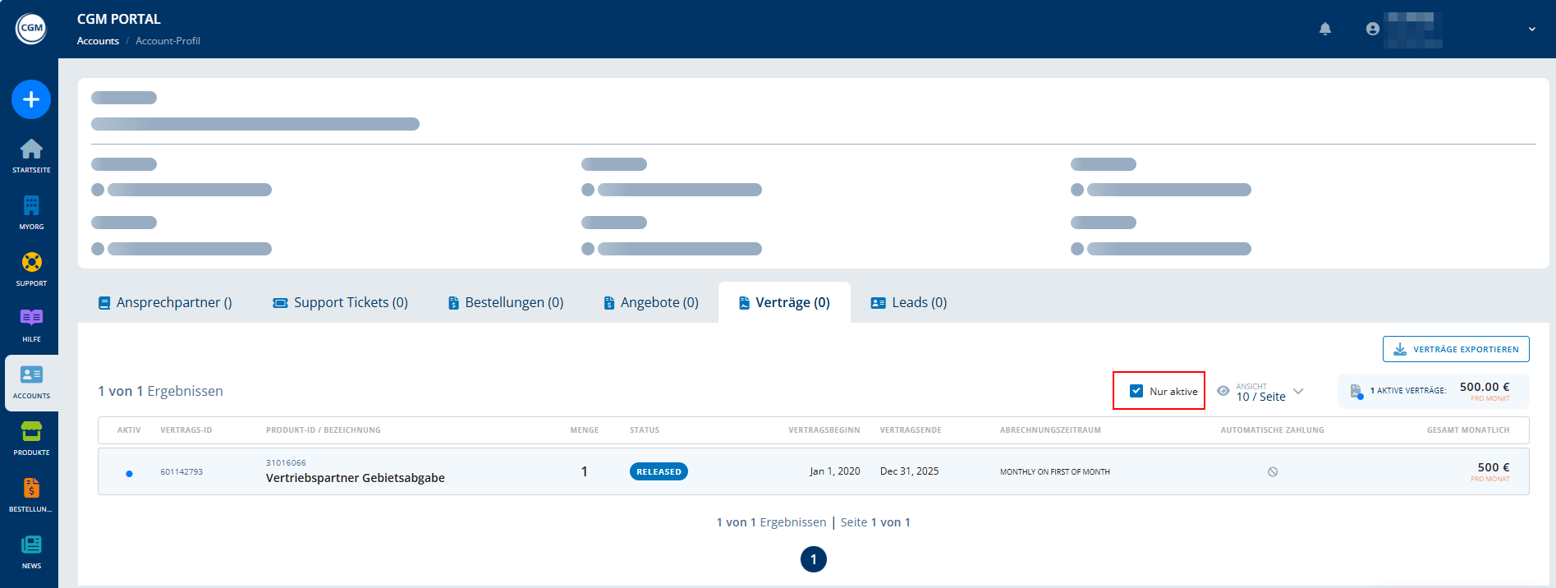Click end date Dec 31, 2025

click(909, 471)
